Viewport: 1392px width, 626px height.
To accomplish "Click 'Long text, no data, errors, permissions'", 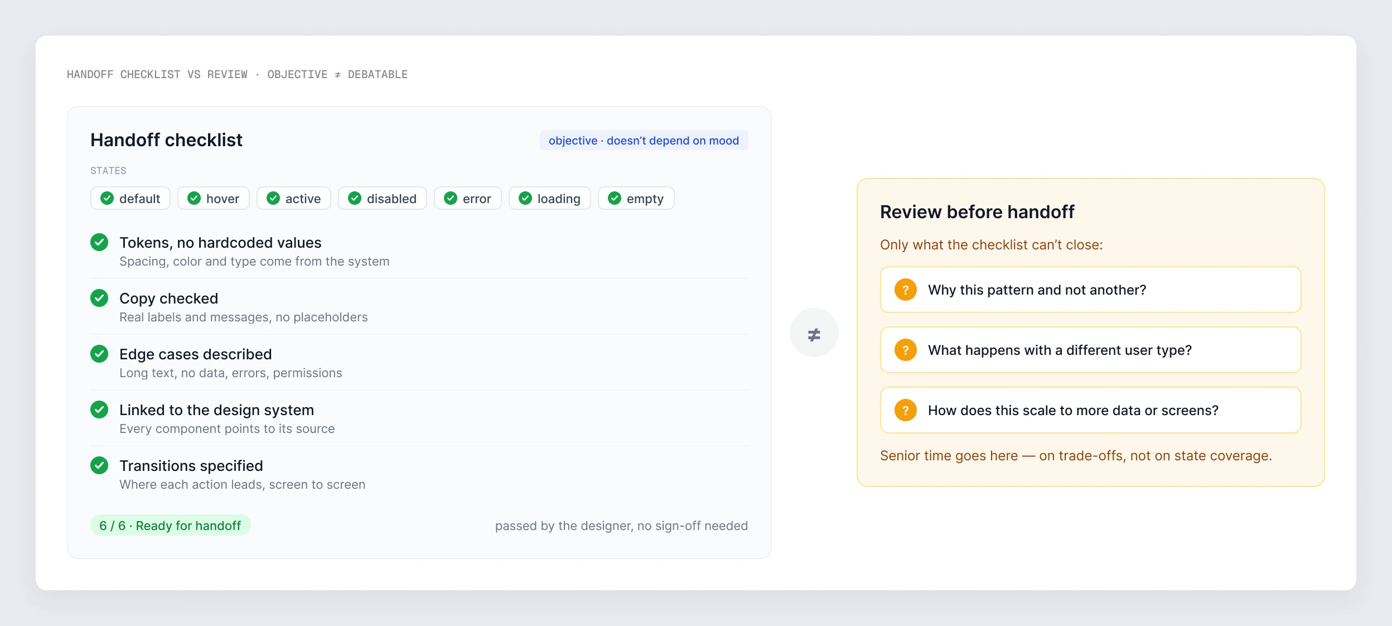I will point(231,373).
